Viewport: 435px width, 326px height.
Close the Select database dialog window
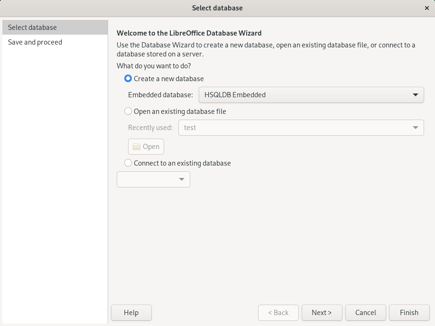coord(427,8)
